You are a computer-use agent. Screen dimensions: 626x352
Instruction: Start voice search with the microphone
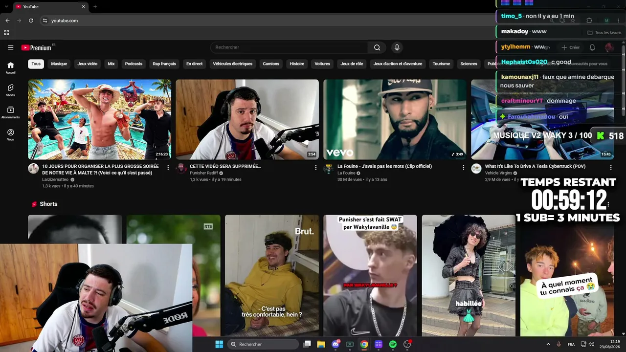click(x=397, y=47)
